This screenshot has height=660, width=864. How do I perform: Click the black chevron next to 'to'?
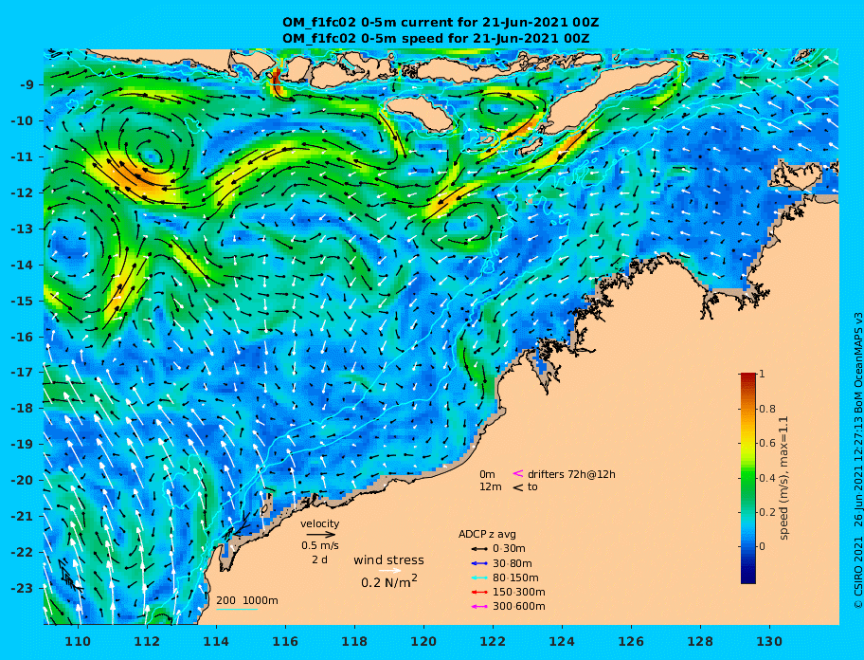(518, 487)
